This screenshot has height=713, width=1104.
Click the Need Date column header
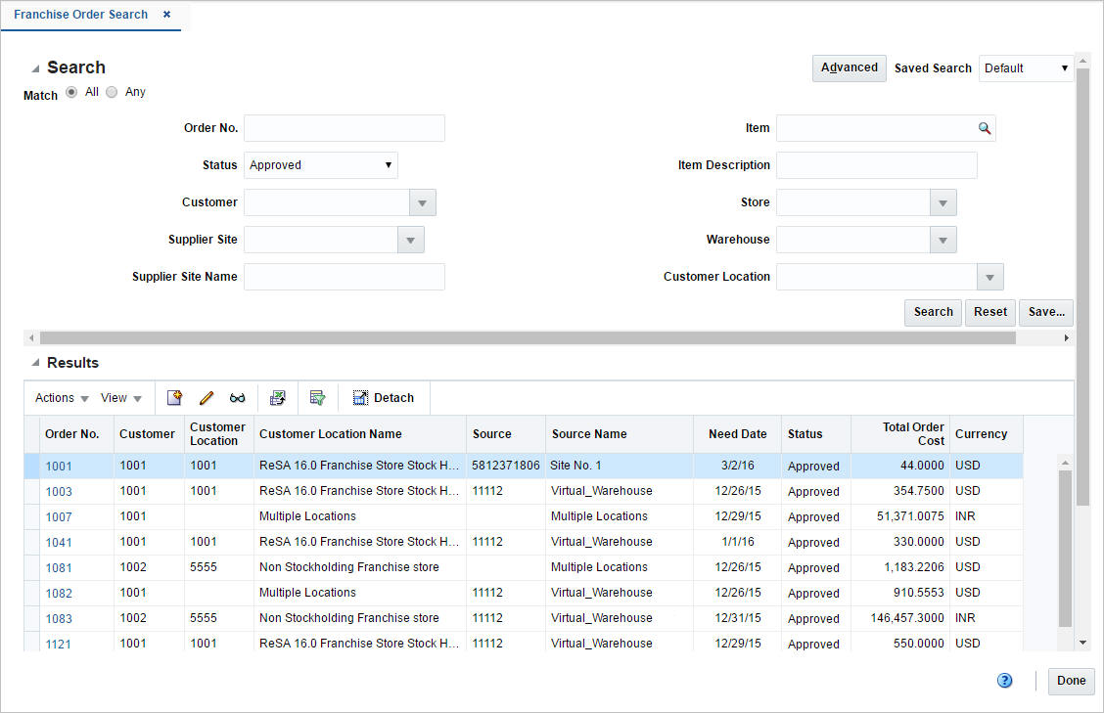click(737, 434)
